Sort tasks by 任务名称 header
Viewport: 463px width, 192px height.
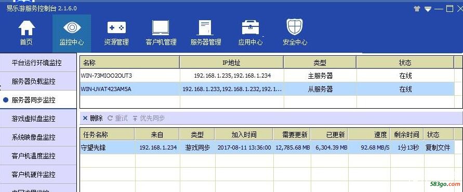tap(108, 135)
